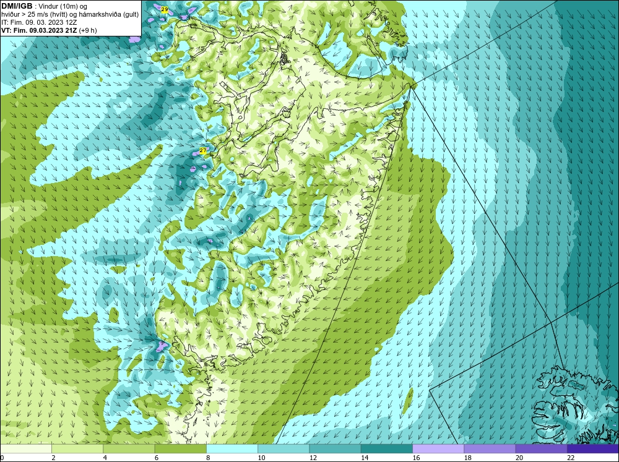Select the 0–2 m/s pale legend swatch

tap(26, 449)
